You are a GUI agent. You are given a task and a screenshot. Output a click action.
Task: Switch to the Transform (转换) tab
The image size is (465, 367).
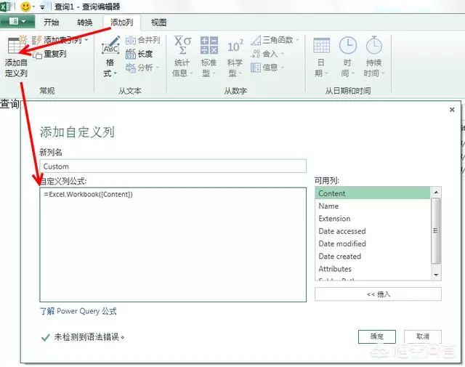click(x=85, y=23)
